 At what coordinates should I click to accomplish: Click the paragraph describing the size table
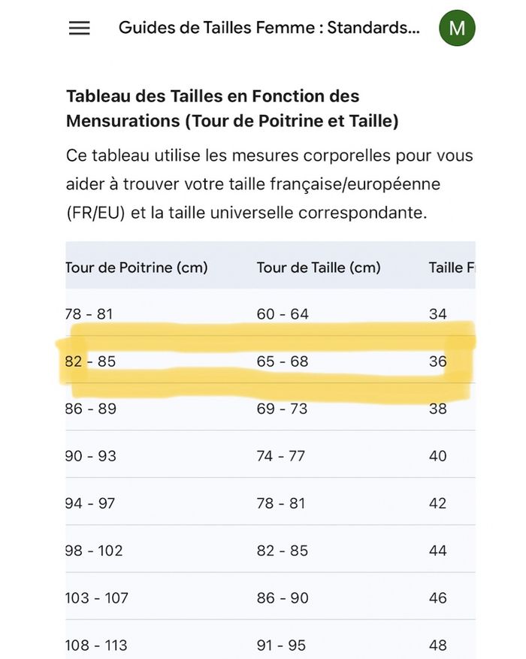[x=270, y=184]
